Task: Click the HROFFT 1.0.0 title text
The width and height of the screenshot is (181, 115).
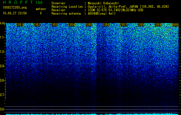Action: click(x=23, y=2)
